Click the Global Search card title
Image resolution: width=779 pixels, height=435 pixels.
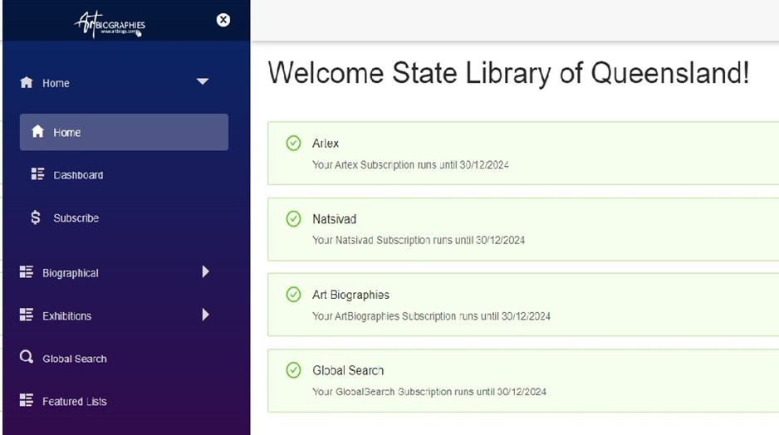348,370
